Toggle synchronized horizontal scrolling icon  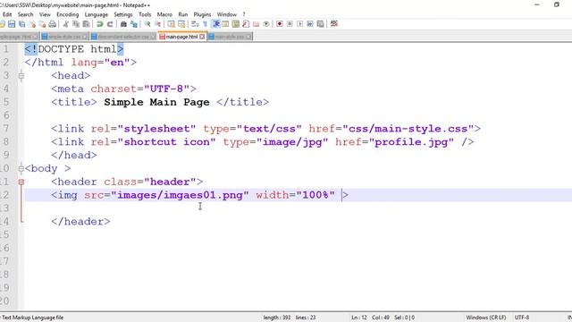tap(181, 24)
